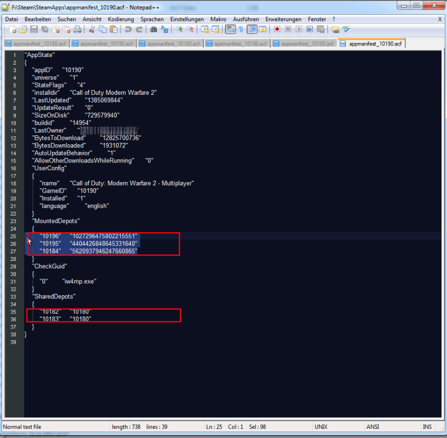Zoom out using the magnifier minus icon

tap(190, 29)
